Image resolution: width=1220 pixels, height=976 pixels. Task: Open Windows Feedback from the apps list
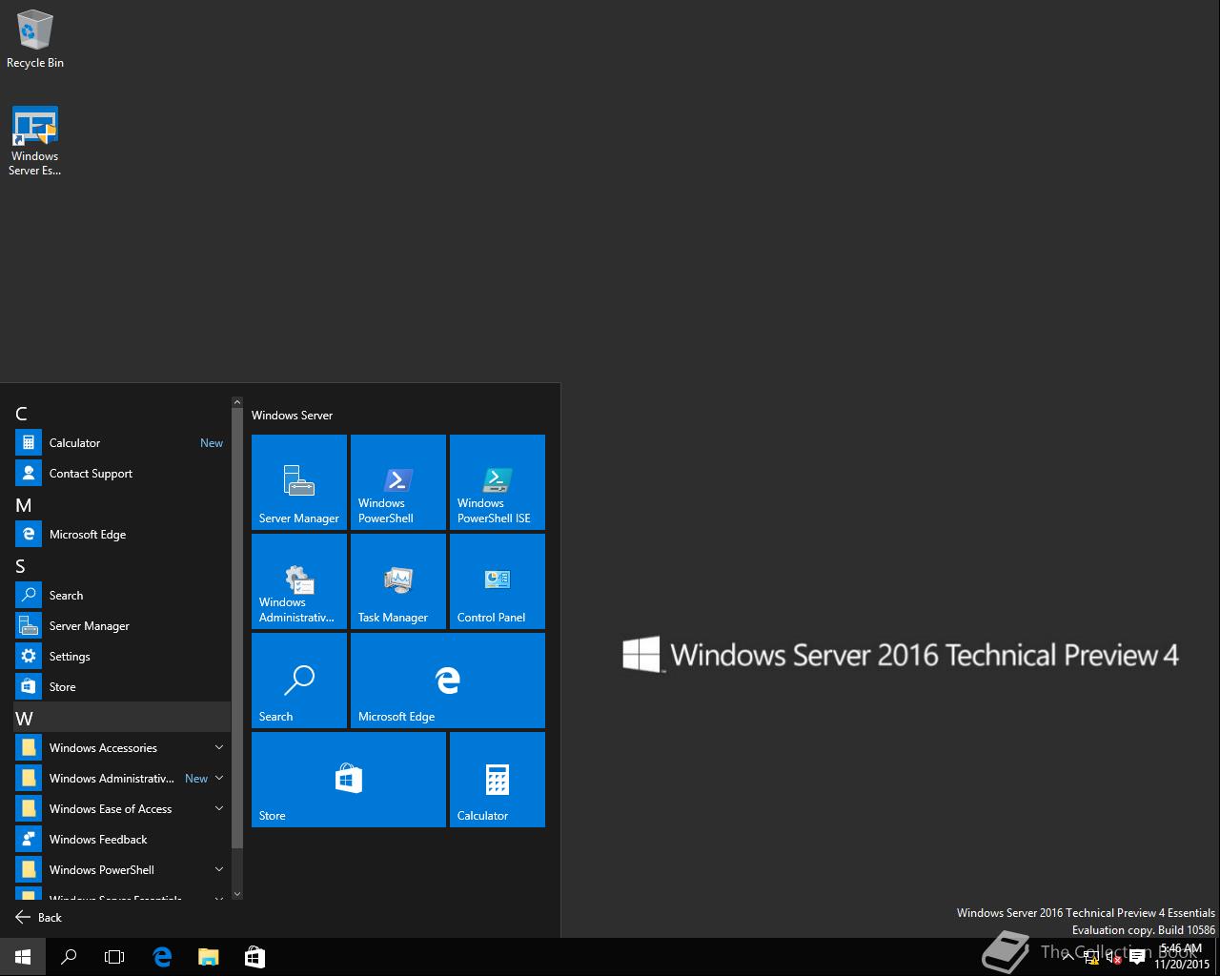tap(122, 840)
